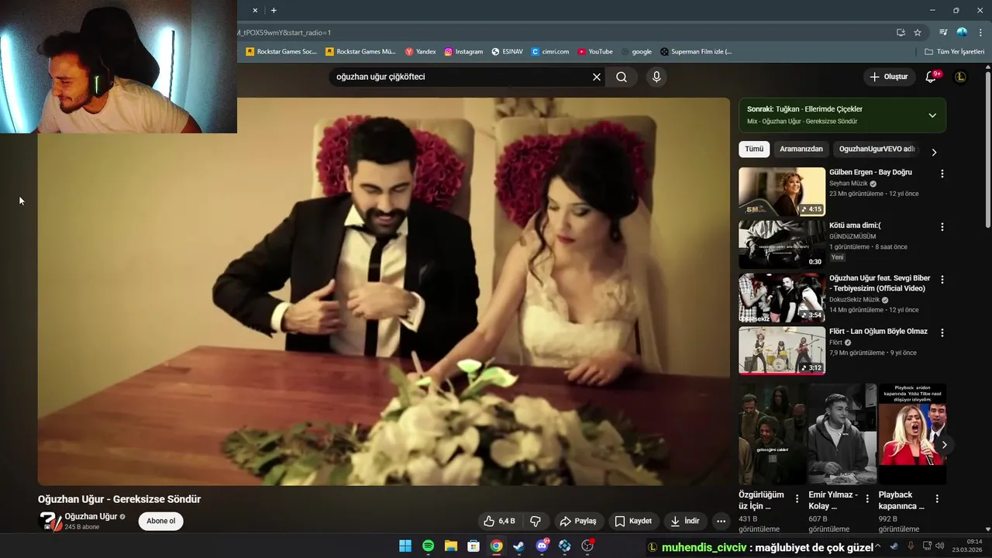Open Instagram bookmark

pos(463,52)
